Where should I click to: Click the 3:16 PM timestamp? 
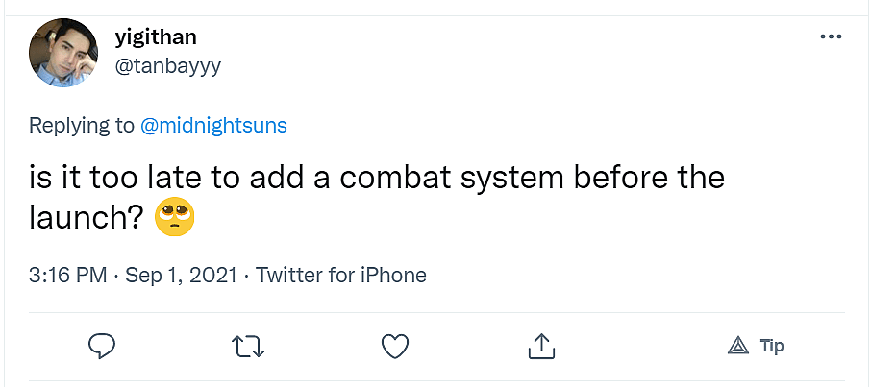(x=68, y=276)
